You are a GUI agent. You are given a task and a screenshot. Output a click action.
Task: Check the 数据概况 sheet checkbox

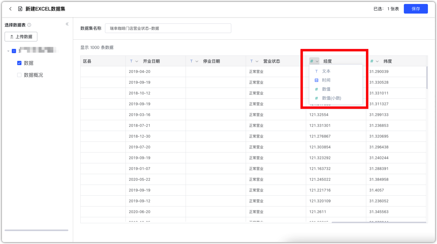pyautogui.click(x=19, y=75)
